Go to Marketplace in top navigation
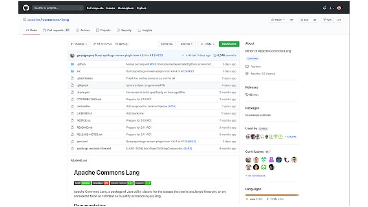Image resolution: width=368 pixels, height=207 pixels. pos(125,8)
